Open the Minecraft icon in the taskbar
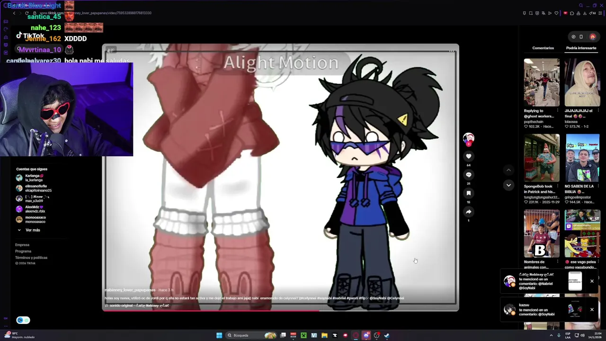The image size is (606, 341). pos(303,335)
